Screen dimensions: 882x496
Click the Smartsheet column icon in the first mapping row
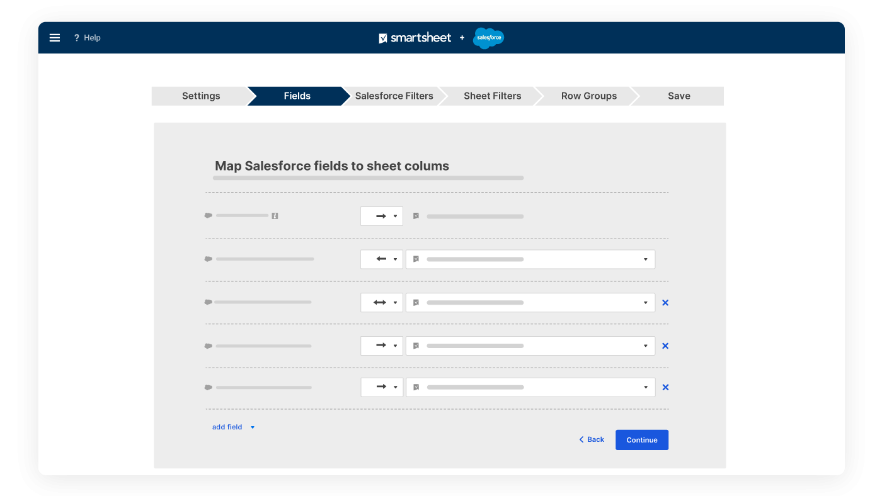(416, 216)
